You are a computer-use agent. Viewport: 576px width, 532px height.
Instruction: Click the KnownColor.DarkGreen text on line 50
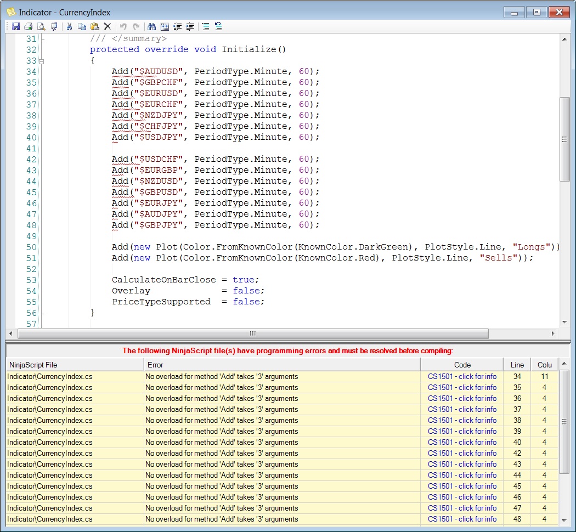pos(353,247)
